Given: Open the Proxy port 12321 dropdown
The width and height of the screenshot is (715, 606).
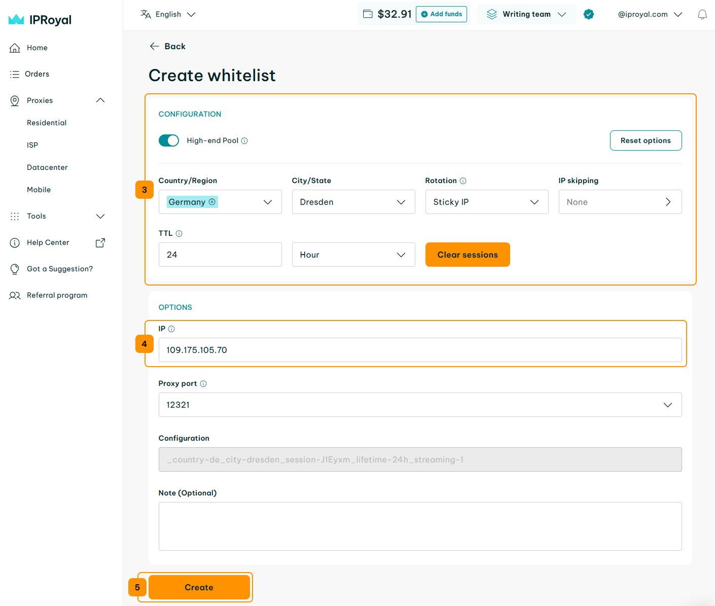Looking at the screenshot, I should click(x=420, y=405).
